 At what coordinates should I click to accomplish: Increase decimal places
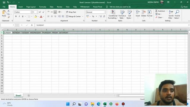tap(101, 16)
